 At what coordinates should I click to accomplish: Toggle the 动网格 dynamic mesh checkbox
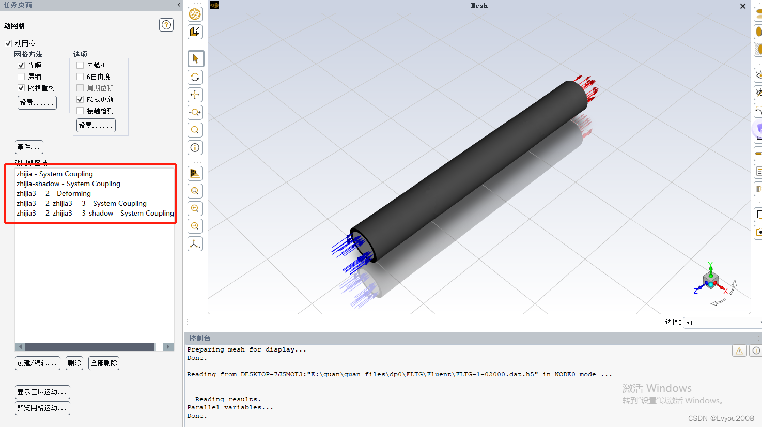(8, 43)
